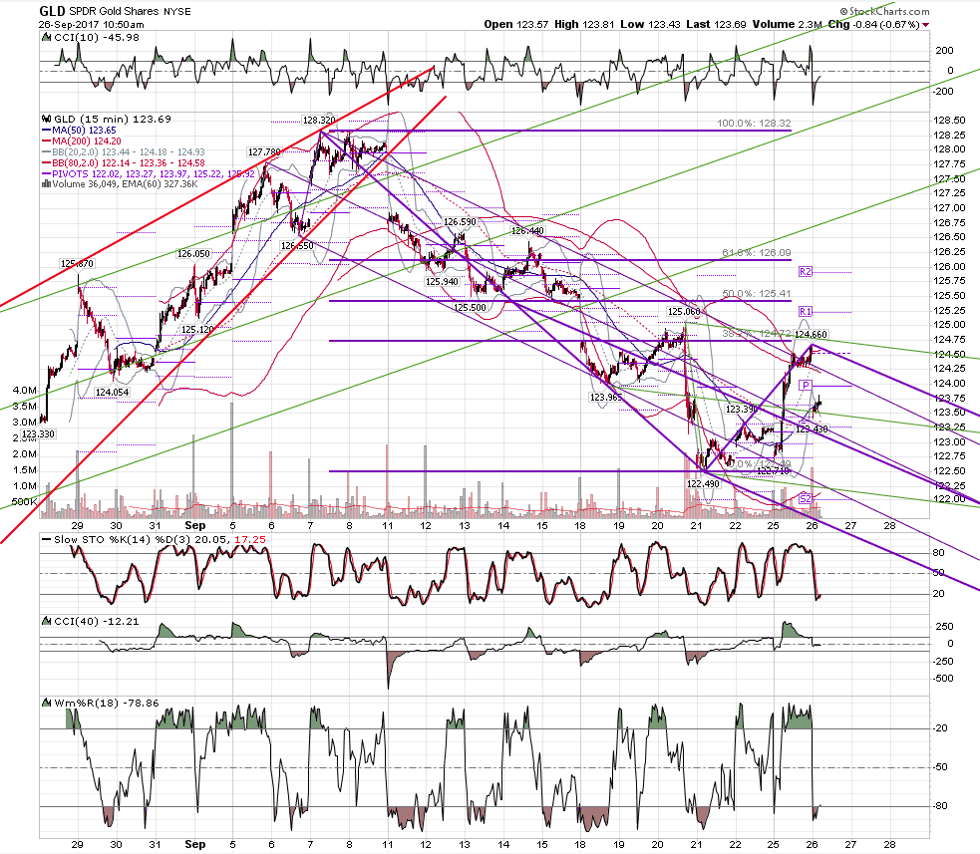Click the High 123.81 value
This screenshot has width=980, height=854.
click(x=584, y=24)
